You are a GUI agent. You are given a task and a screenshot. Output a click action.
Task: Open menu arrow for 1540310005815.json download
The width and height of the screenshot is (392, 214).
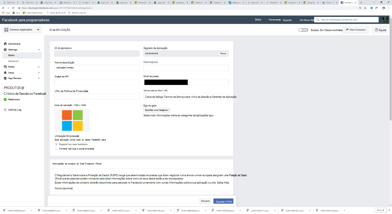point(66,210)
